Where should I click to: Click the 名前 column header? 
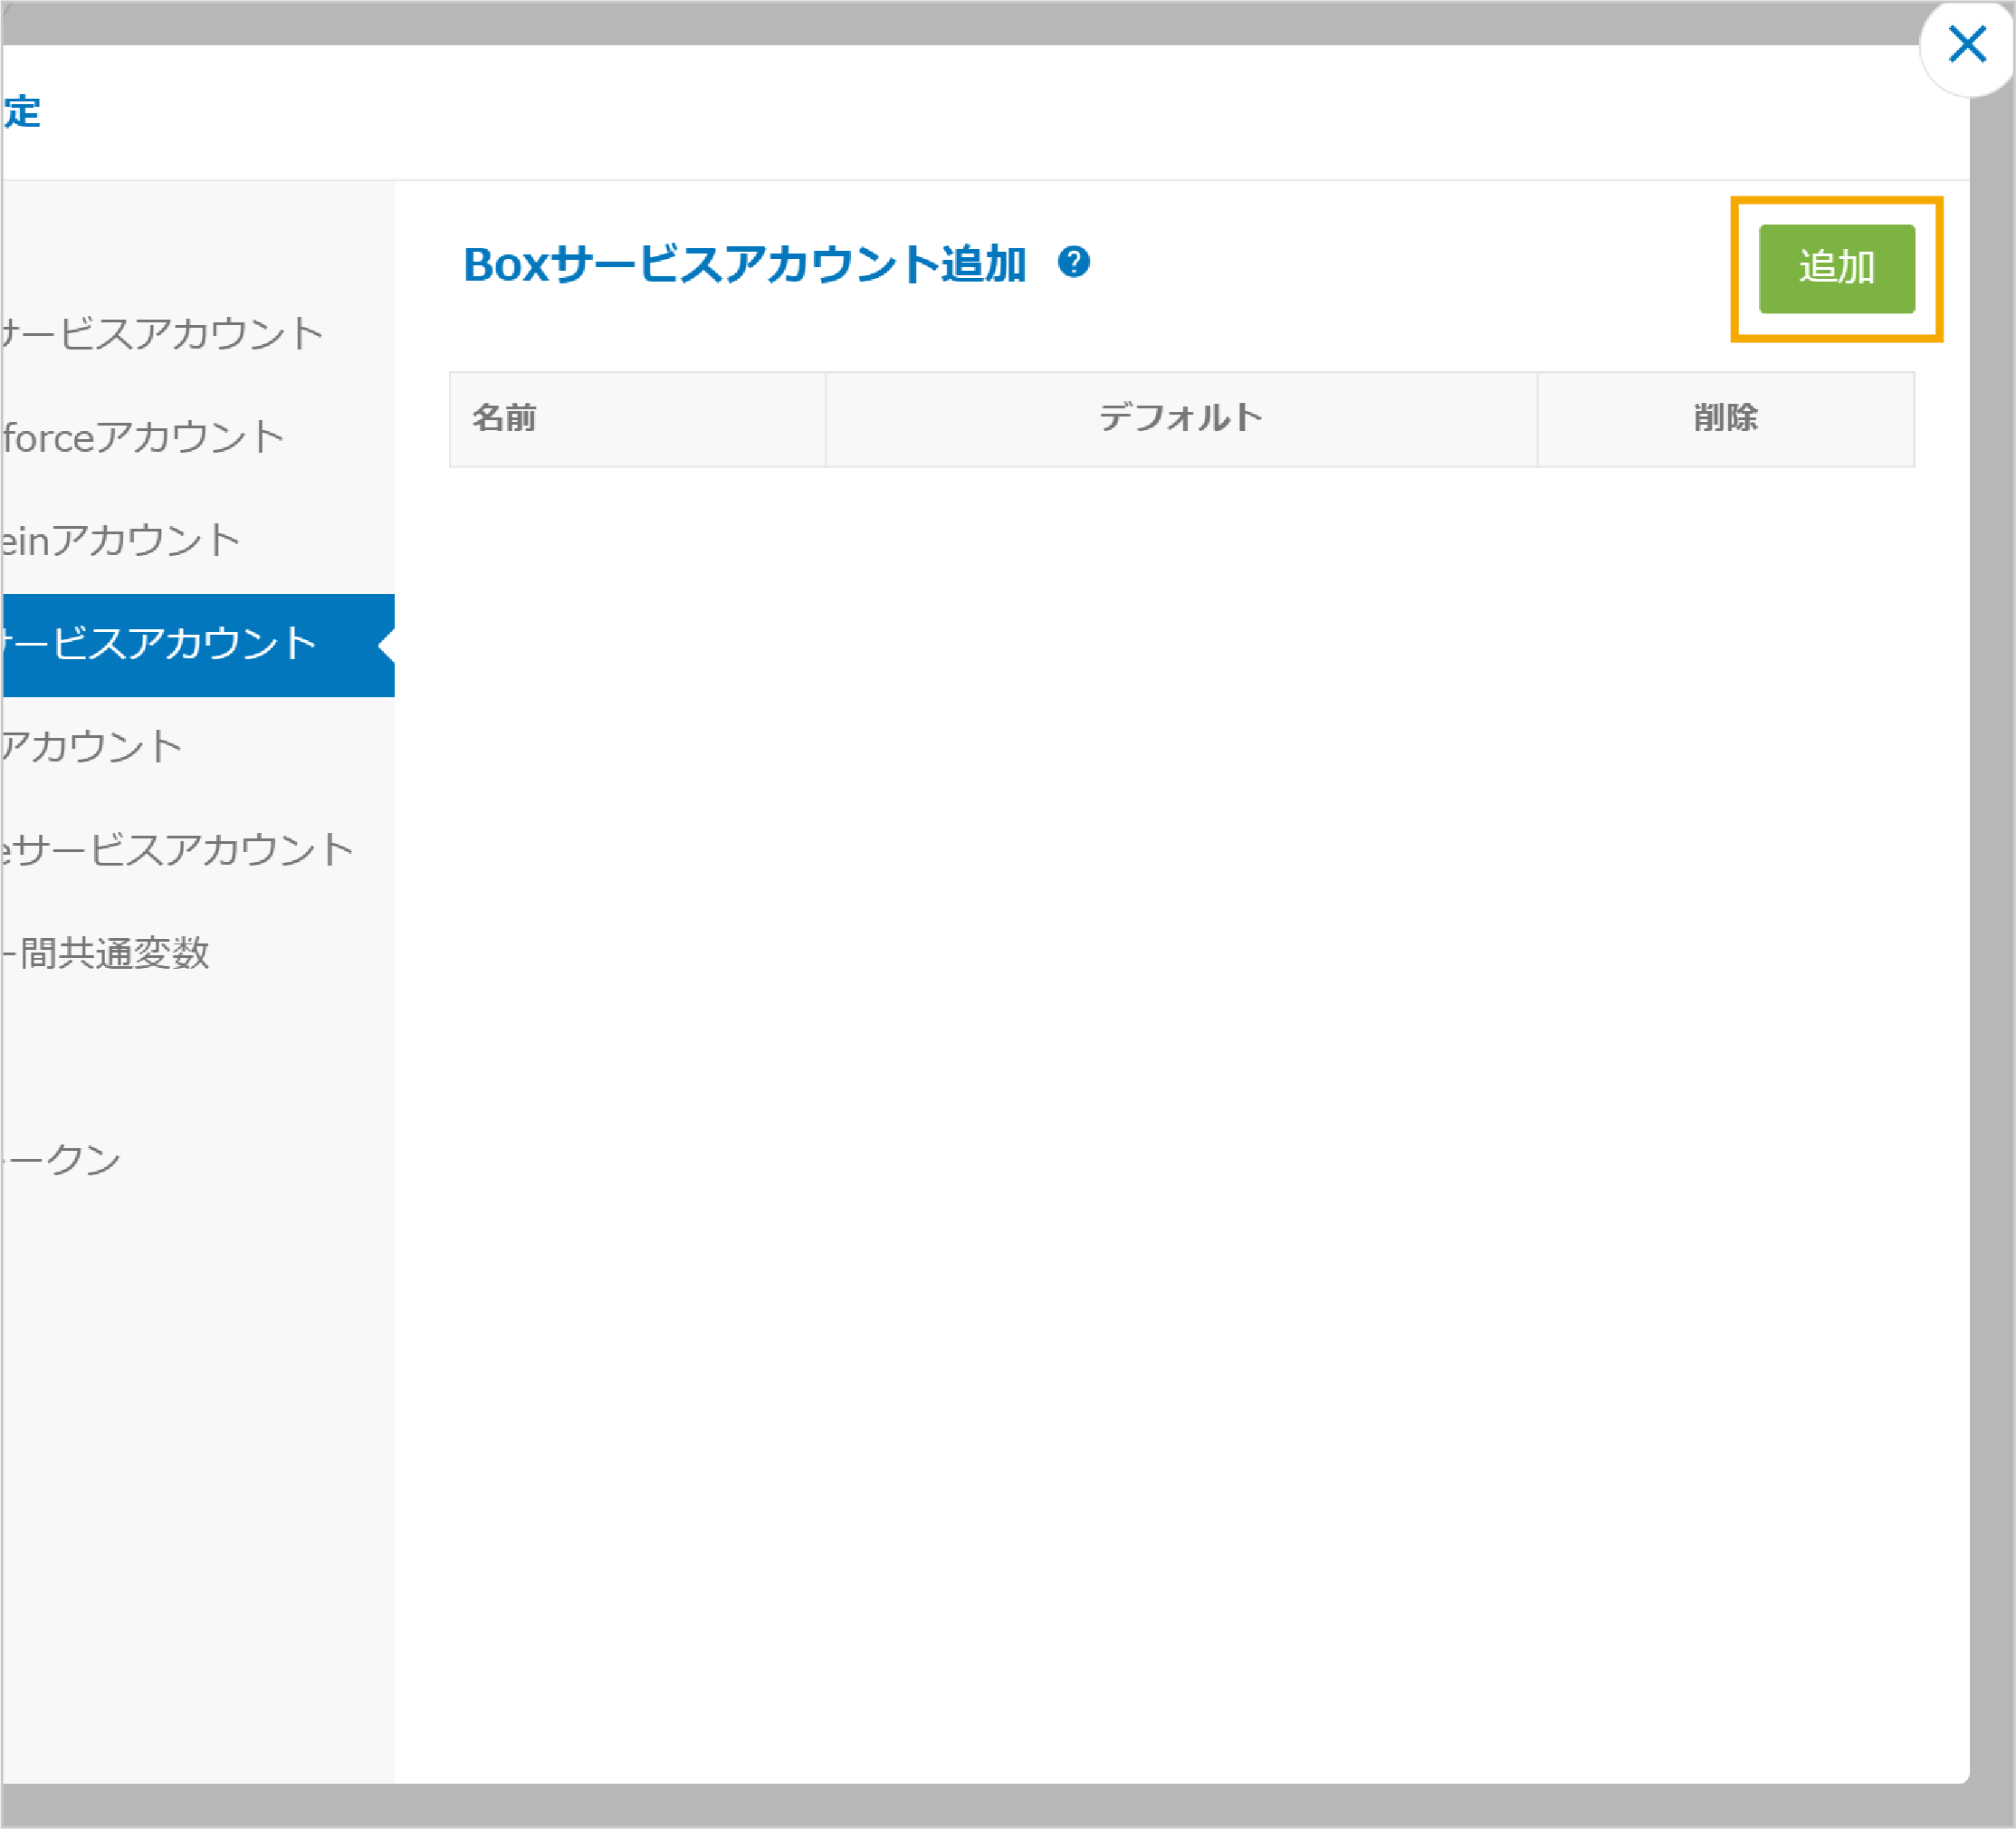505,418
